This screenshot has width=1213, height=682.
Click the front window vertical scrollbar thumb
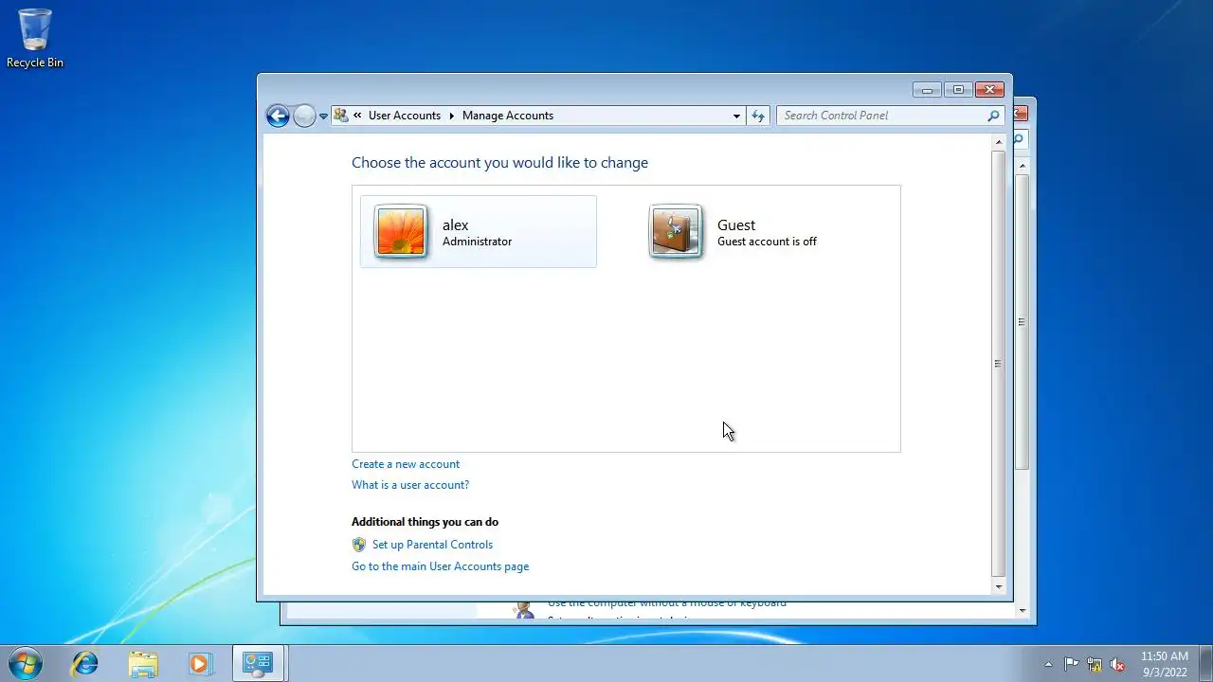(x=998, y=364)
